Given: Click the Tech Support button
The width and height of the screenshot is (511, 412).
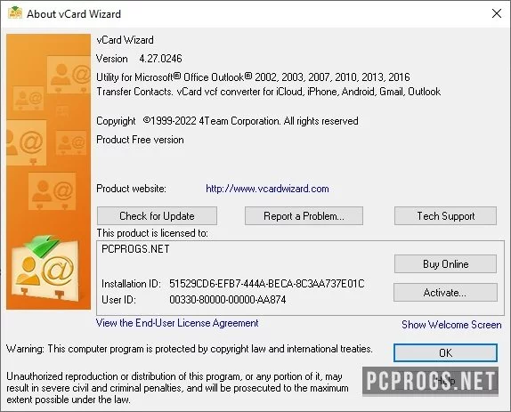Looking at the screenshot, I should pos(445,215).
